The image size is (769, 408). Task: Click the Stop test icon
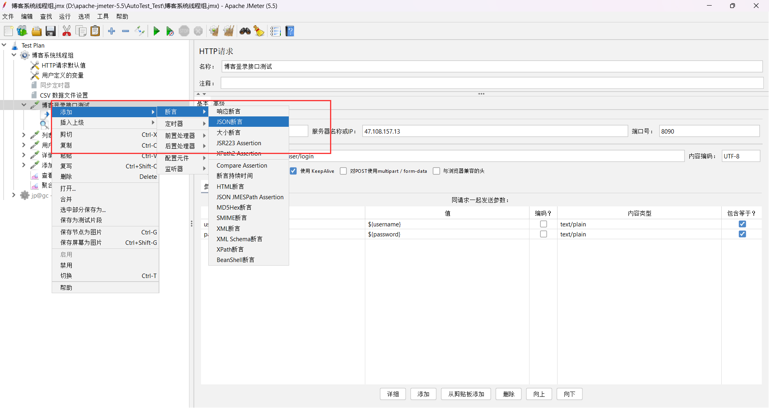(x=184, y=31)
